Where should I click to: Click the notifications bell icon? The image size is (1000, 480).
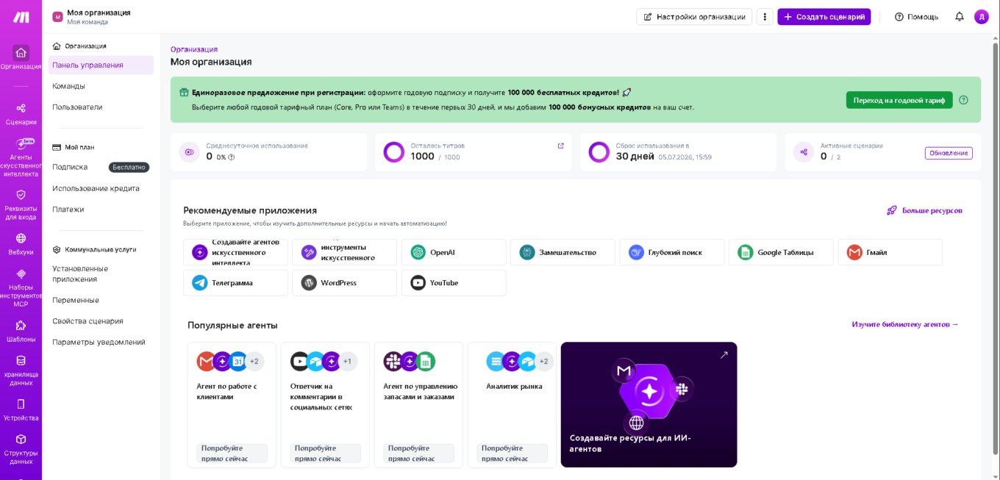pyautogui.click(x=960, y=17)
